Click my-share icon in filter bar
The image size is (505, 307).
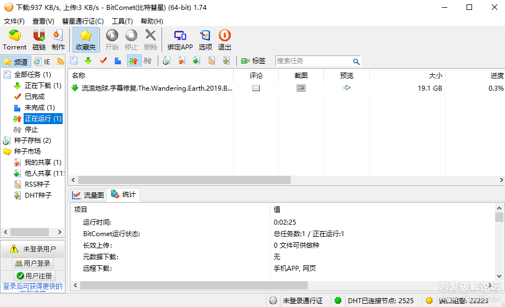coord(182,60)
